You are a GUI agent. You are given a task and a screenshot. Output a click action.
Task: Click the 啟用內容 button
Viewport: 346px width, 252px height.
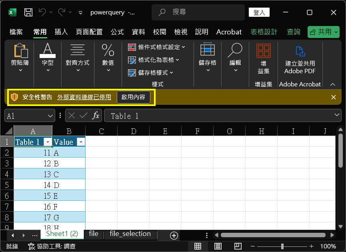[x=134, y=97]
